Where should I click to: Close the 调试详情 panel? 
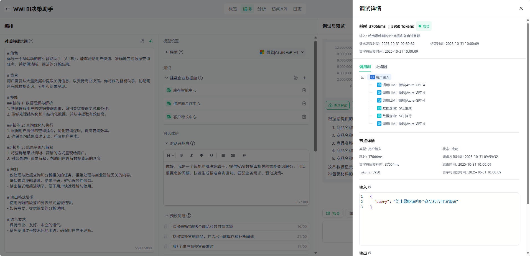coord(521,8)
